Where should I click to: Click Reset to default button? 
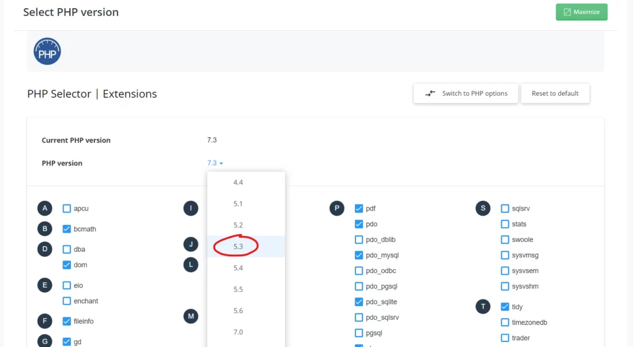[555, 93]
